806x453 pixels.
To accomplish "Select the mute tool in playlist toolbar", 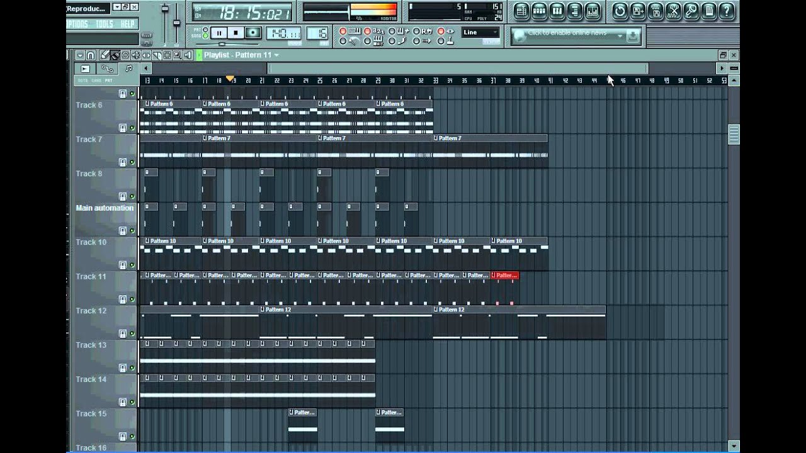I will pyautogui.click(x=135, y=55).
